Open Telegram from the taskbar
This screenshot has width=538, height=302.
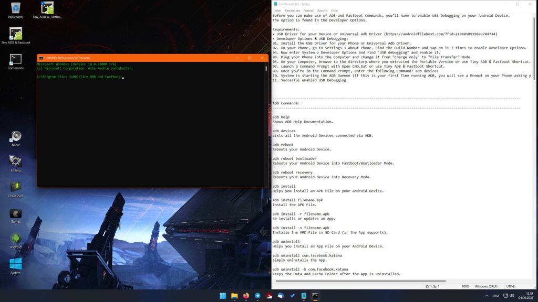click(x=257, y=296)
